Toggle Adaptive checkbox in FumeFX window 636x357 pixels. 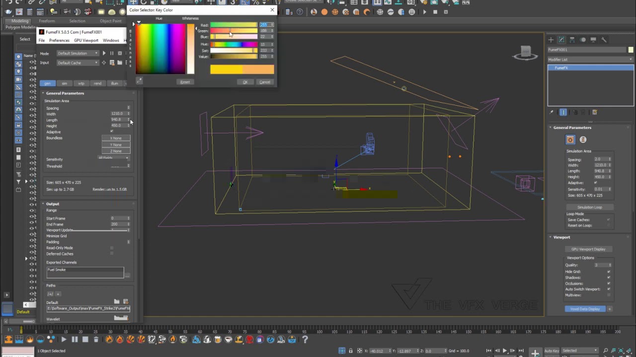(x=111, y=132)
